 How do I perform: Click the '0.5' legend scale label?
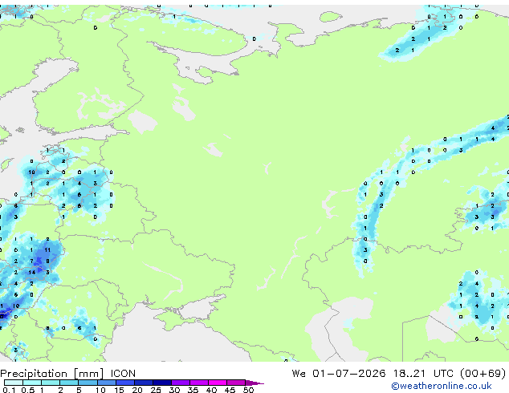(x=27, y=390)
